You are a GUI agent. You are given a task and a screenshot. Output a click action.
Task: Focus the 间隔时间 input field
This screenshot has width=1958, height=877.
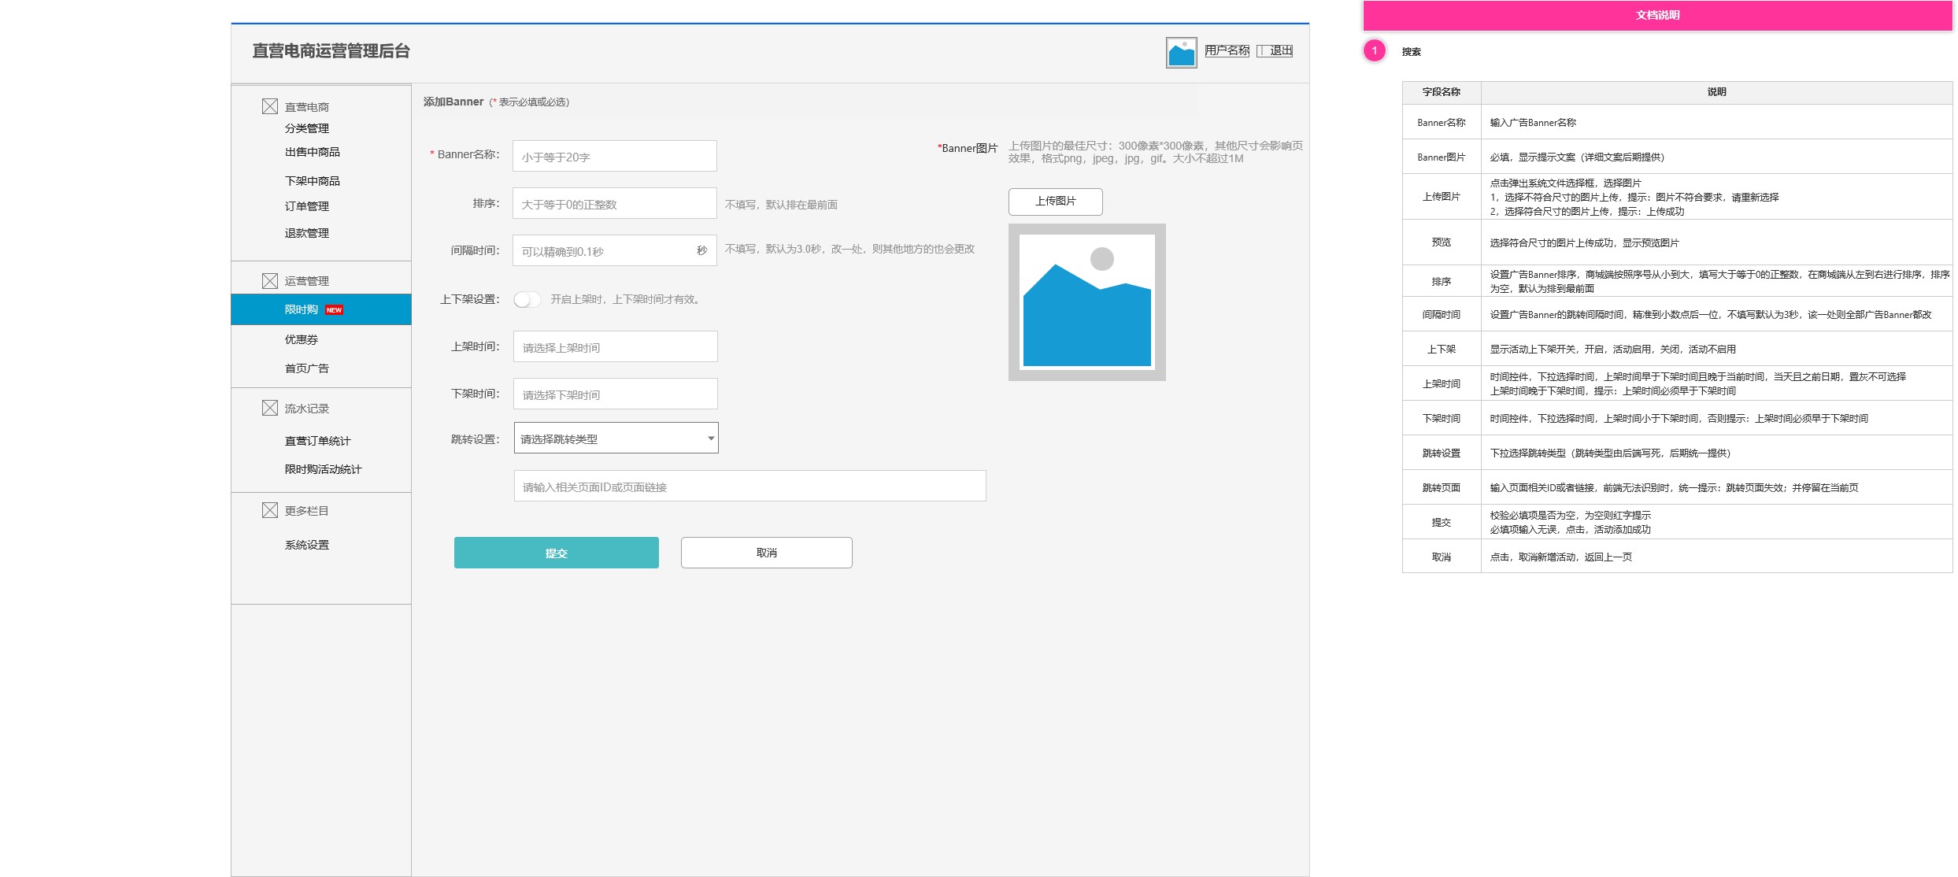tap(614, 250)
